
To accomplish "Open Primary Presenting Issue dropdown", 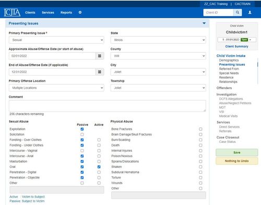I will coord(56,40).
